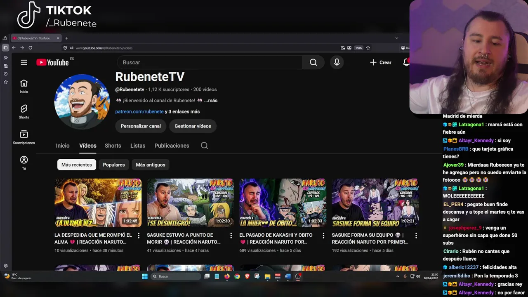Filter videos by Populares
This screenshot has height=297, width=528.
(114, 165)
